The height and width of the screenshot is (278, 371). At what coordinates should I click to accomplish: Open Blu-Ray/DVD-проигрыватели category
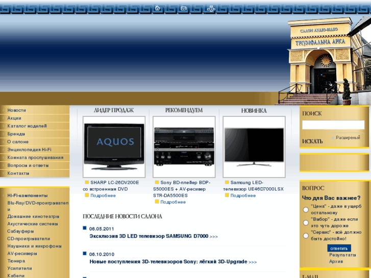click(38, 206)
